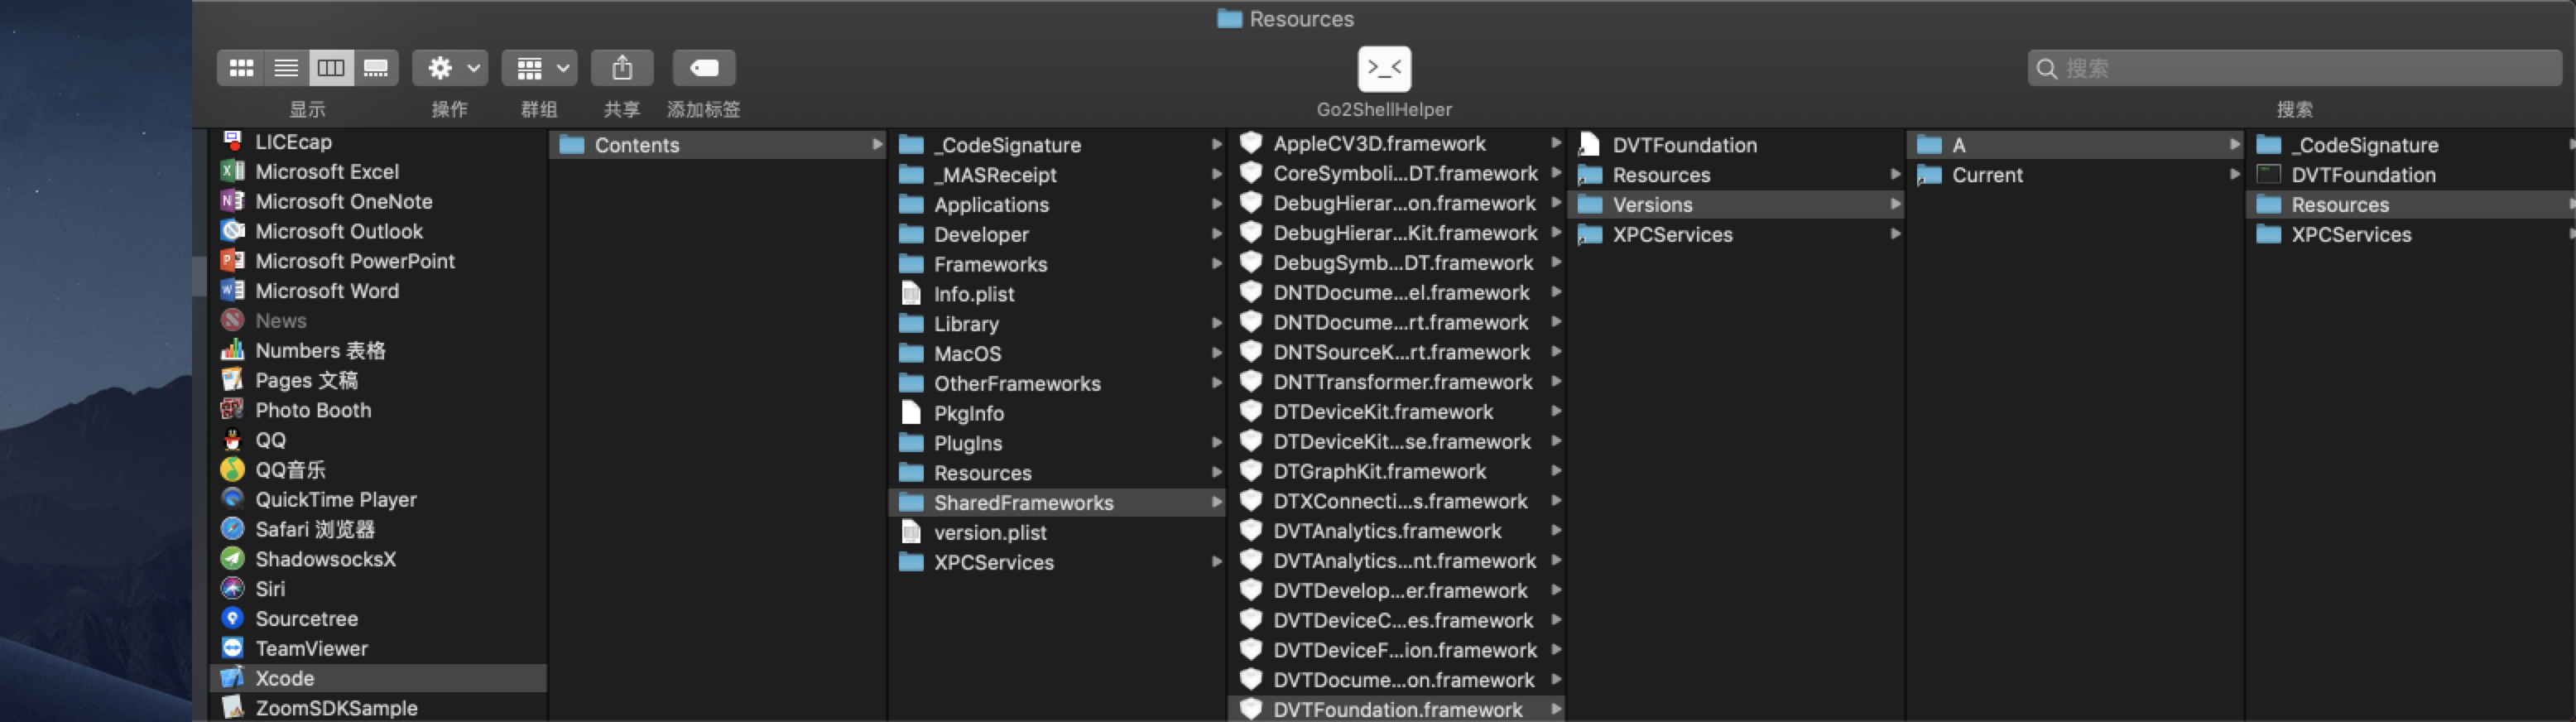Select the ShadowsocksX app

379,559
